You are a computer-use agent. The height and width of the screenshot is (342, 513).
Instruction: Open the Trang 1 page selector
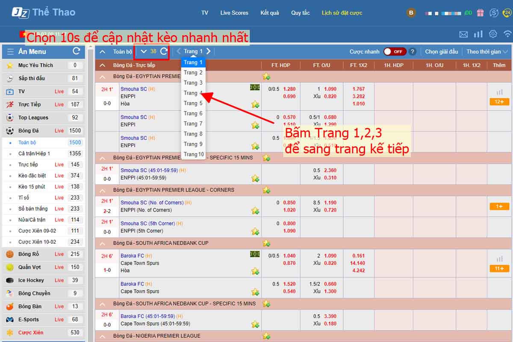click(193, 51)
